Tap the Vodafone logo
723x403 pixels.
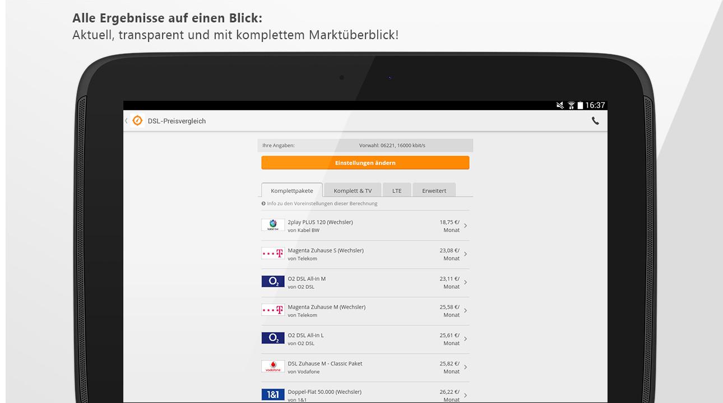tap(273, 367)
